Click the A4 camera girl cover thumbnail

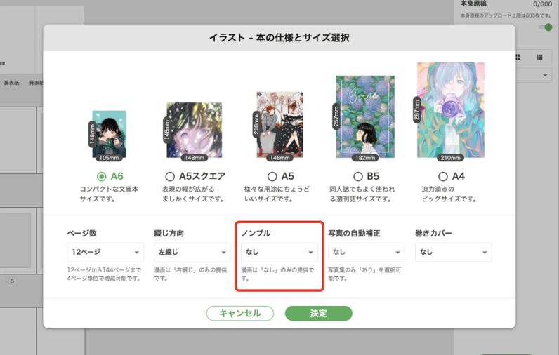[451, 110]
